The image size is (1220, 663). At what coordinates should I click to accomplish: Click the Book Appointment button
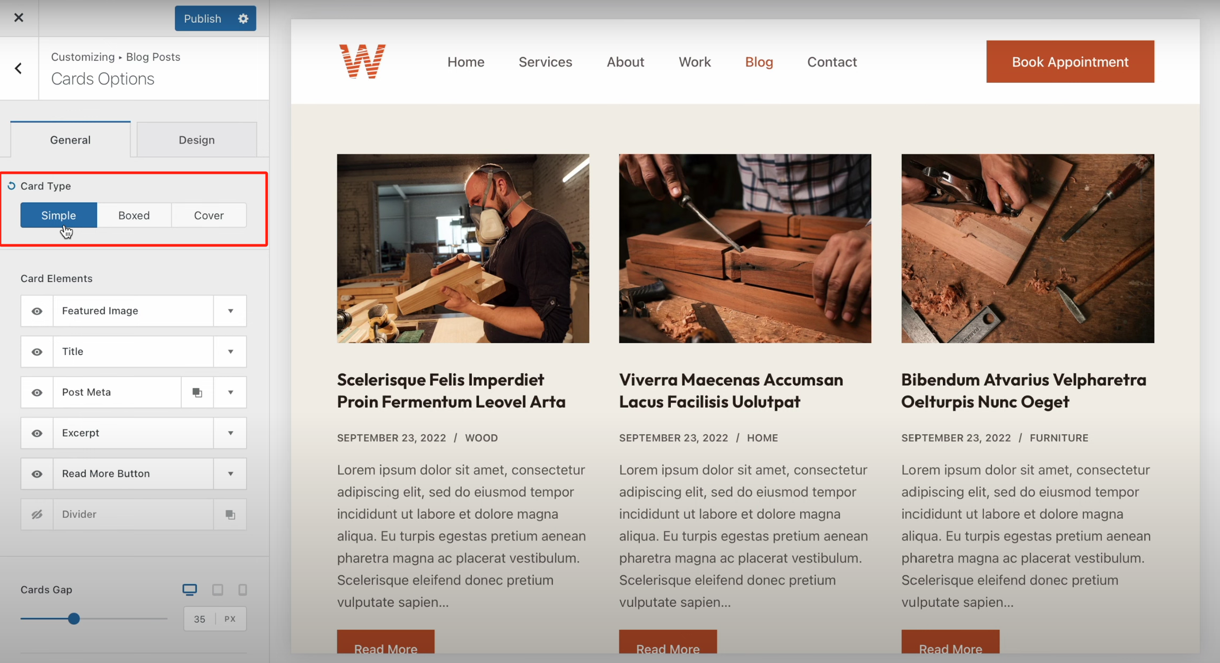[1070, 61]
